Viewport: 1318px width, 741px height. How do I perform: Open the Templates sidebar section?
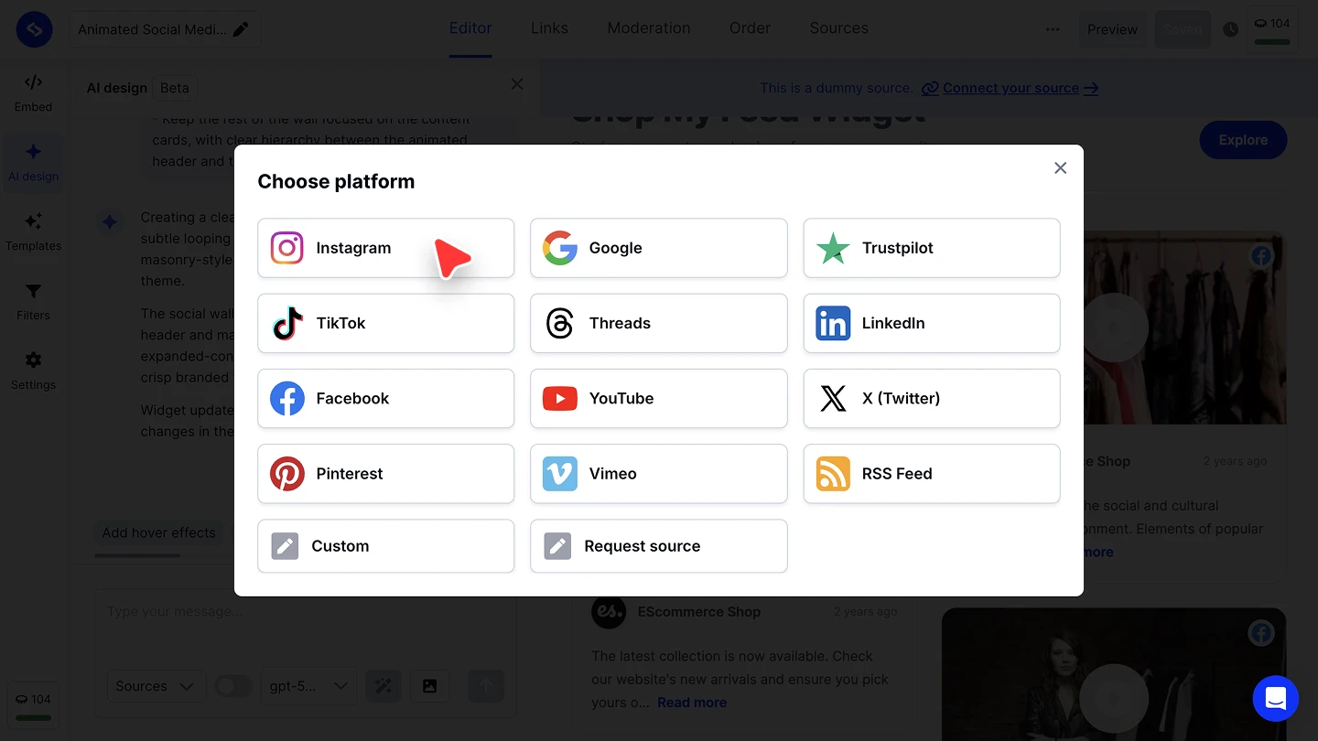click(33, 231)
